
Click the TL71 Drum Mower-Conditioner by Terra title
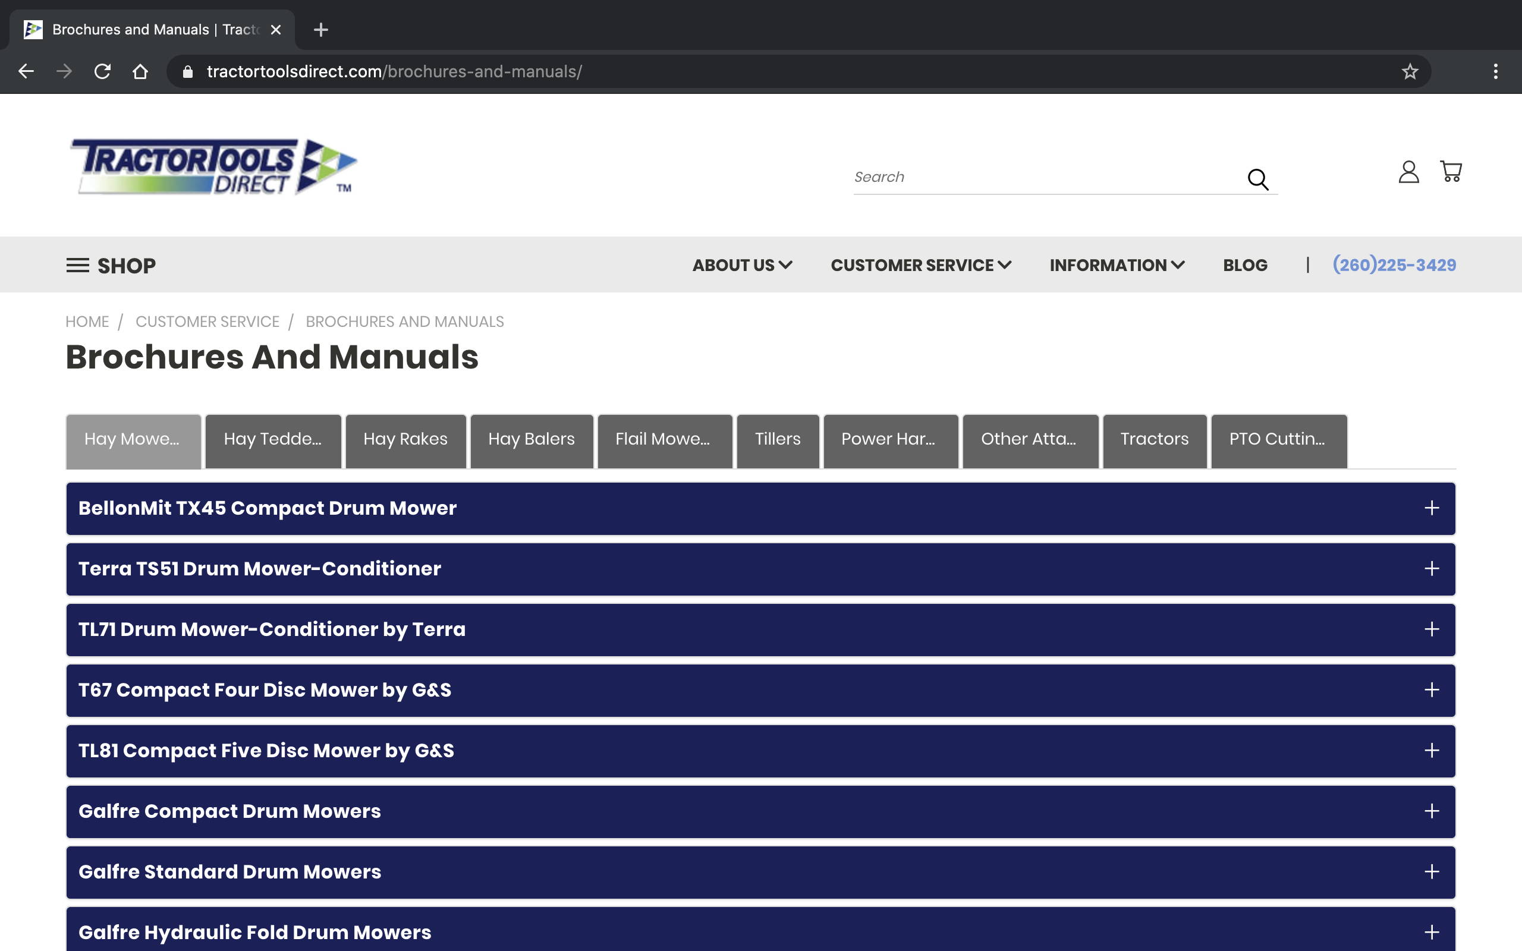click(272, 629)
